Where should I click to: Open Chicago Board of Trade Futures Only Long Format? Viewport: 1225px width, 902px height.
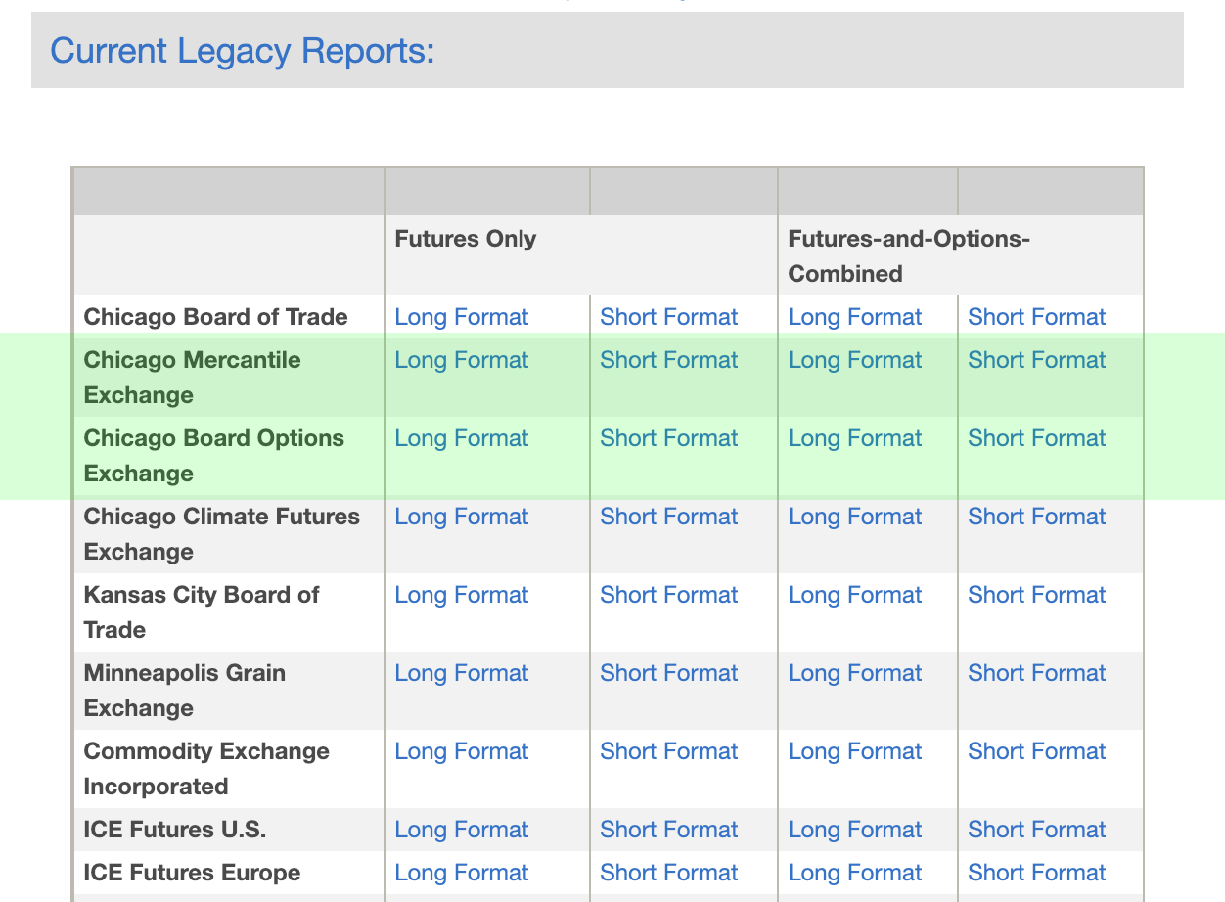pos(461,317)
